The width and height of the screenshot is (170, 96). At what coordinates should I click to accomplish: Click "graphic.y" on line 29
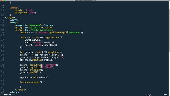coord(25,58)
